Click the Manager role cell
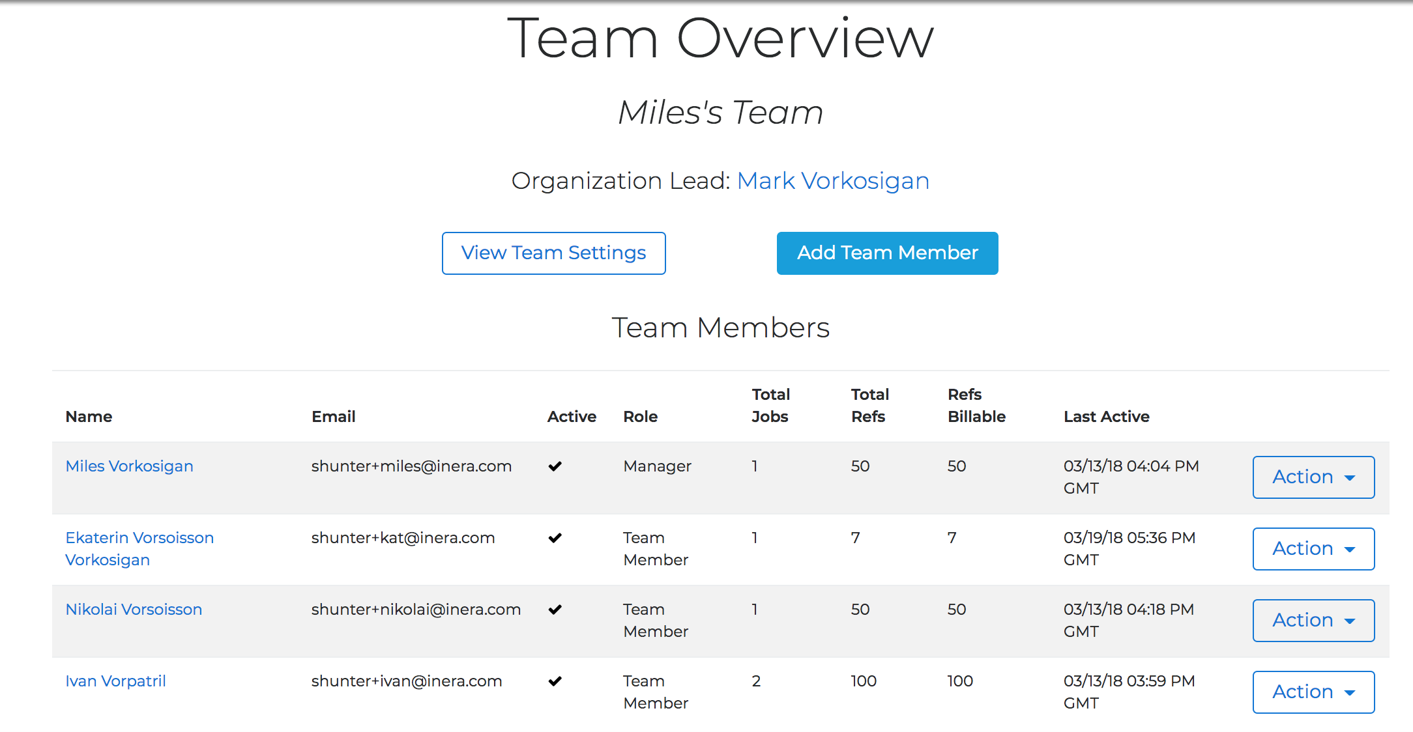 click(x=657, y=466)
